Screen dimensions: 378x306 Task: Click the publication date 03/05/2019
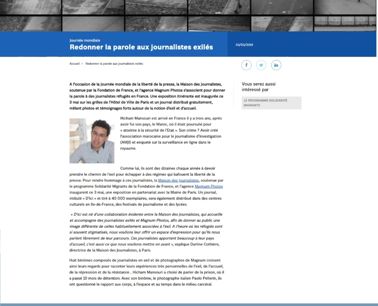coord(244,45)
